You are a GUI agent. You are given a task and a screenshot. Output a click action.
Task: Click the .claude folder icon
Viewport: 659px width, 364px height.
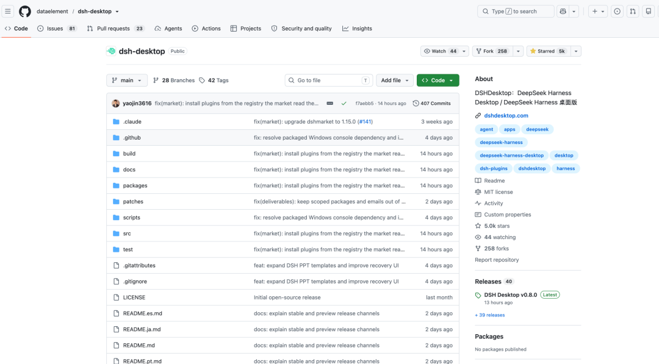click(x=116, y=122)
